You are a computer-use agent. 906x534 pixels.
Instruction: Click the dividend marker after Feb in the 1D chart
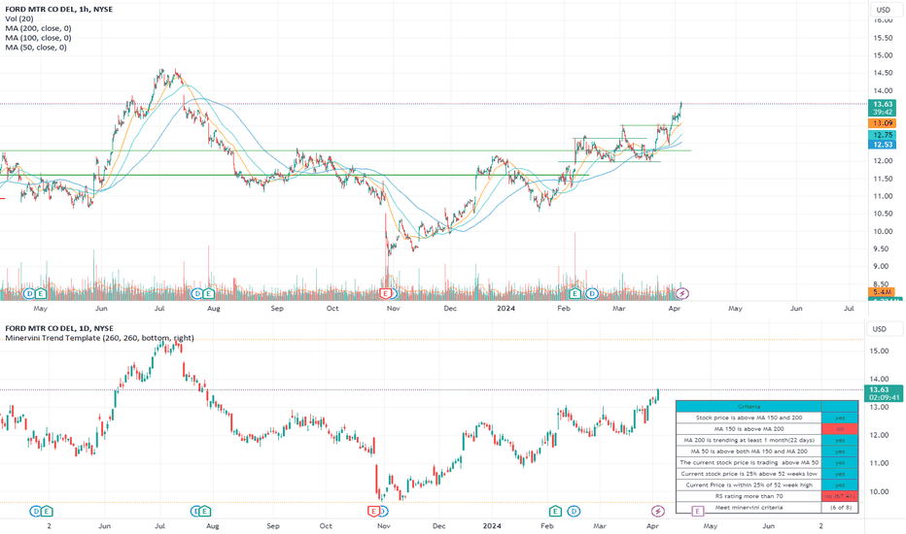[574, 511]
